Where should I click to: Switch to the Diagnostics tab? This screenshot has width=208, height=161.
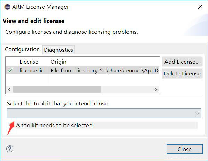[59, 50]
